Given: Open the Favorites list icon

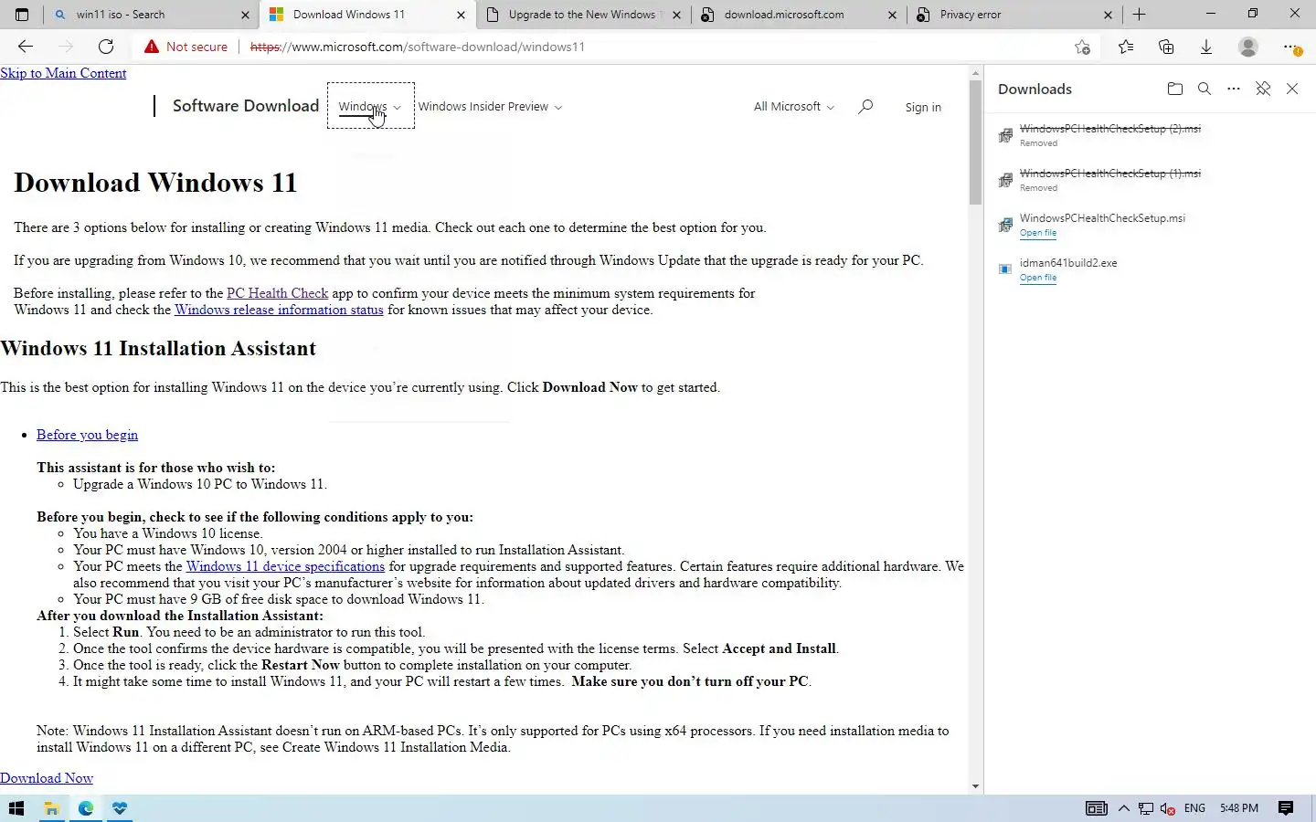Looking at the screenshot, I should [1126, 47].
